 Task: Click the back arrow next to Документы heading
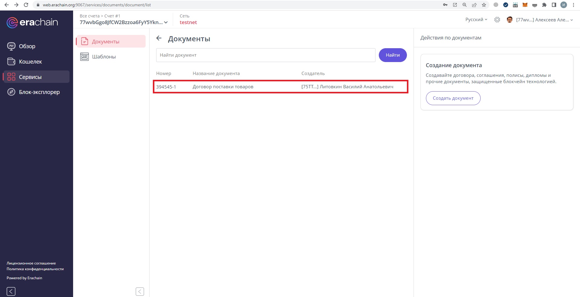click(x=159, y=38)
